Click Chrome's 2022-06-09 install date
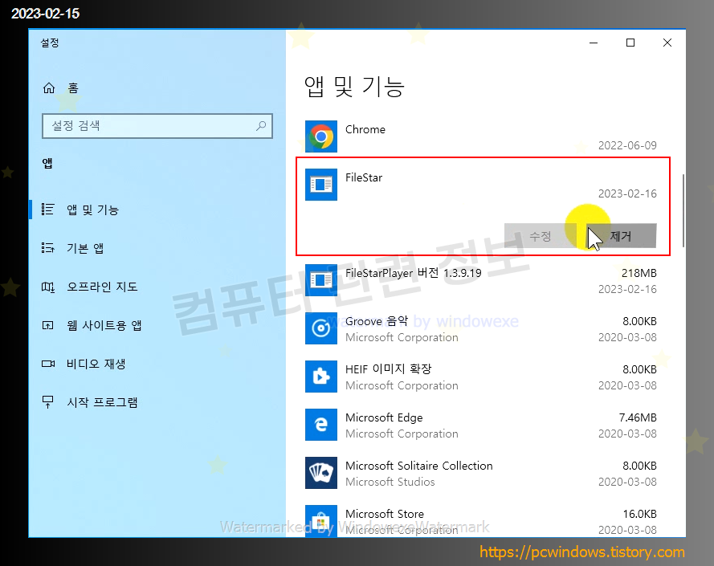 click(x=627, y=145)
